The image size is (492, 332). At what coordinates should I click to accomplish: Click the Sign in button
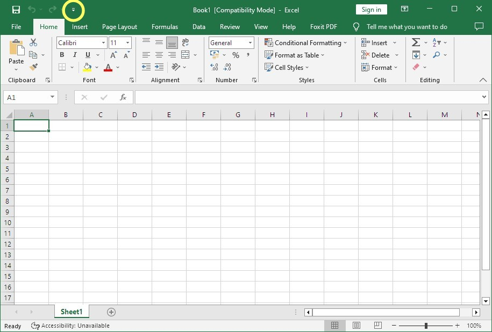371,10
